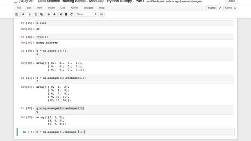Click the numpy.ndarray output text
The height and width of the screenshot is (141, 251).
tap(47, 43)
